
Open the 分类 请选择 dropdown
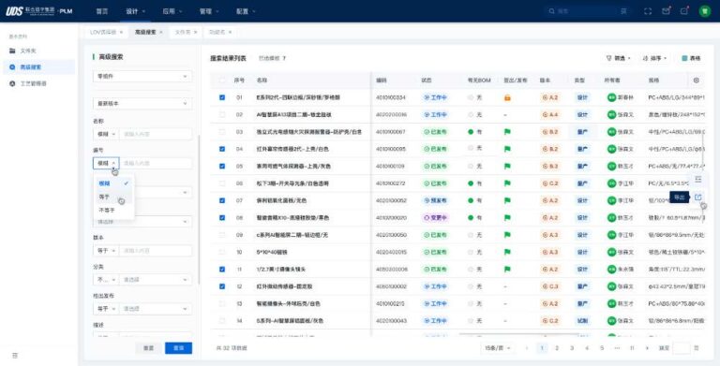(x=156, y=279)
